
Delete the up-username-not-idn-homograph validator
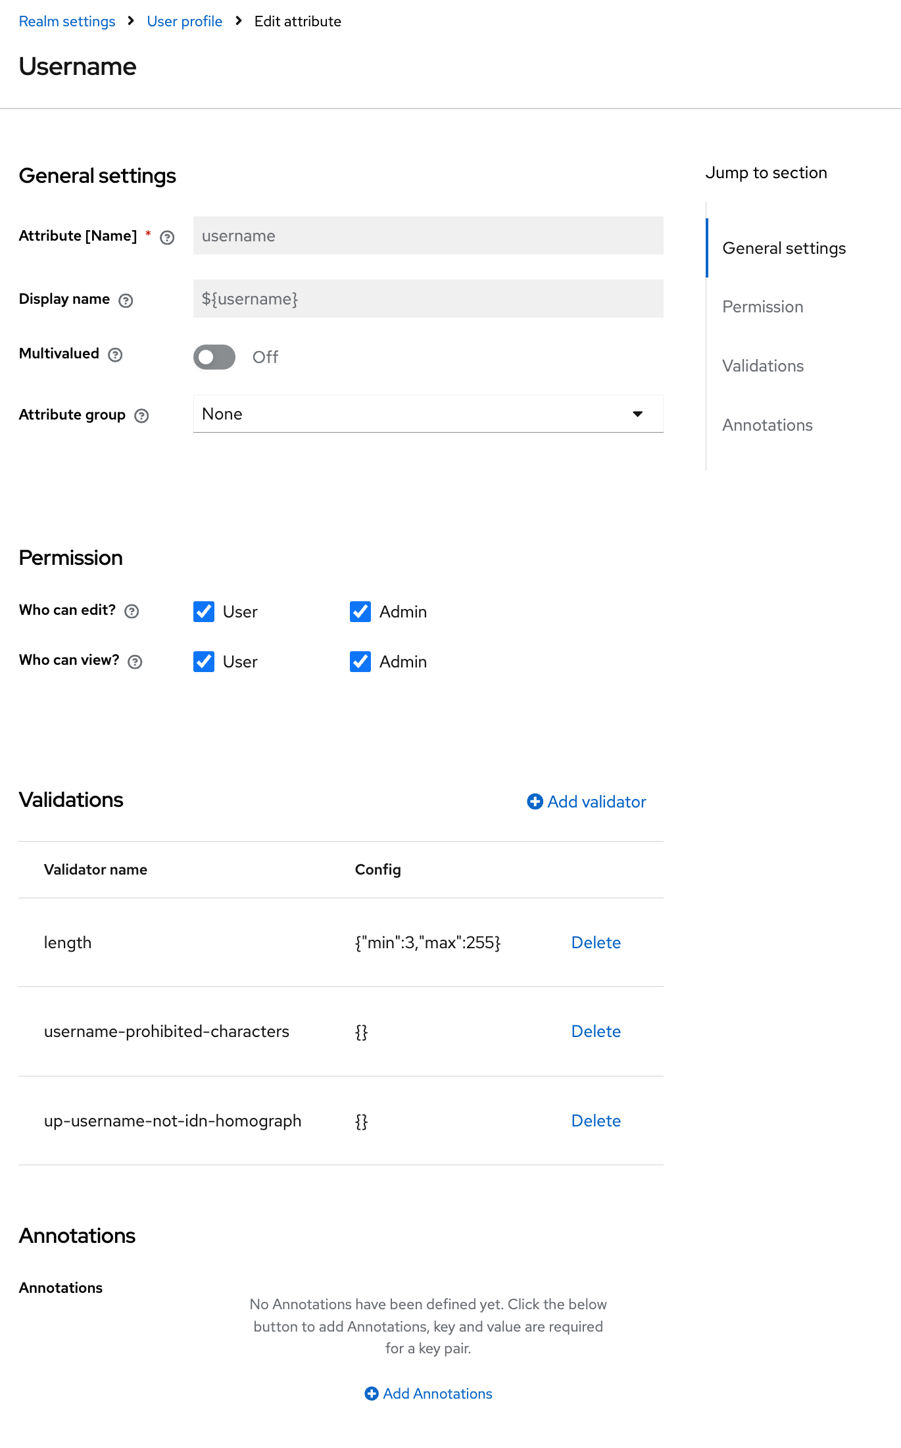[x=595, y=1121]
